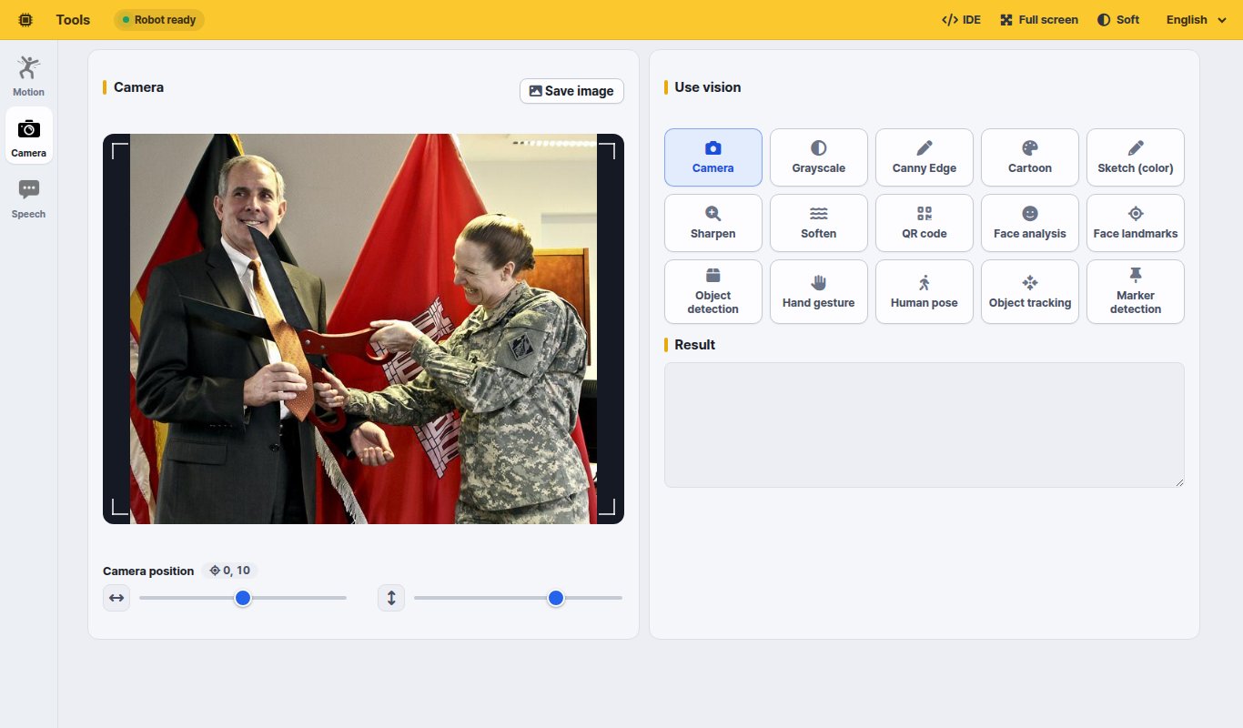This screenshot has height=728, width=1243.
Task: Open the IDE view
Action: tap(962, 20)
